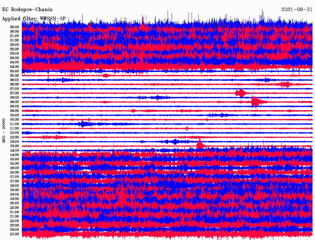Click the red event on 05:30 trace
Viewport: 315px width, 240px height.
(x=106, y=75)
